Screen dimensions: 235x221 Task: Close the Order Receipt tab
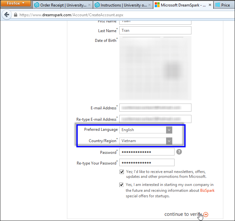(89, 5)
